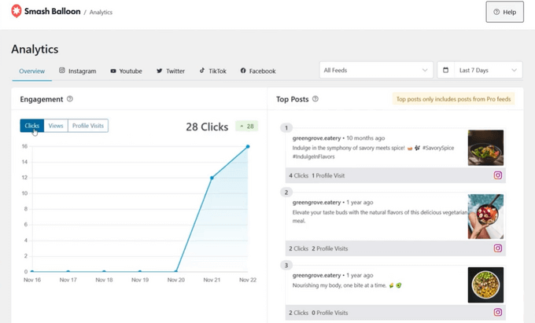Click the Analytics breadcrumb text
The width and height of the screenshot is (535, 323).
coord(101,13)
